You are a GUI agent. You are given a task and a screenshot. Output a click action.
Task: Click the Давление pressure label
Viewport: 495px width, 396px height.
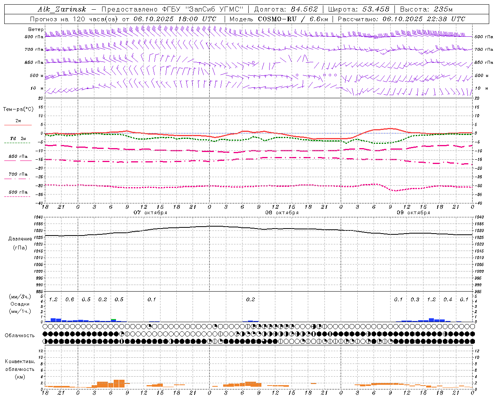click(20, 239)
